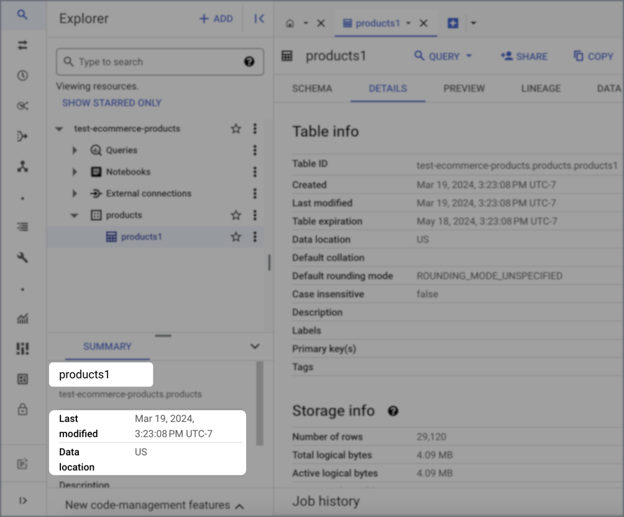
Task: Open the QUERY dropdown
Action: point(443,56)
